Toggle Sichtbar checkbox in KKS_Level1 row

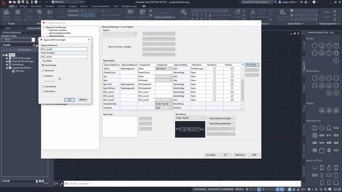[x=232, y=92]
